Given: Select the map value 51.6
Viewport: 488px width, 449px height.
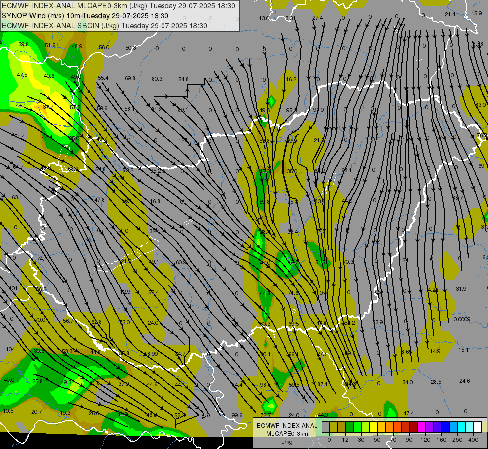Looking at the screenshot, I should pyautogui.click(x=50, y=45).
